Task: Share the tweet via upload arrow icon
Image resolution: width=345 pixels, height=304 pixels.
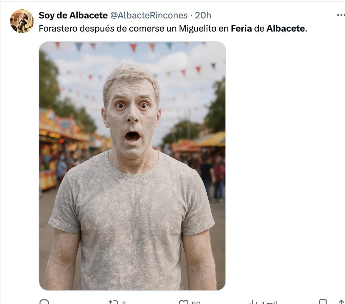Action: [342, 302]
